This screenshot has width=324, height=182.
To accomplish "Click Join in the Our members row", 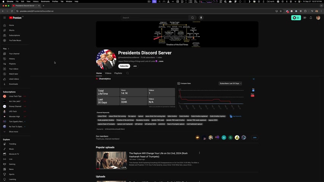I will point(255,138).
